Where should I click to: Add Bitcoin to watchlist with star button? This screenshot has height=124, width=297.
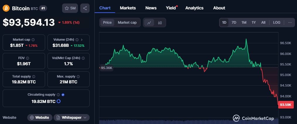pyautogui.click(x=70, y=8)
